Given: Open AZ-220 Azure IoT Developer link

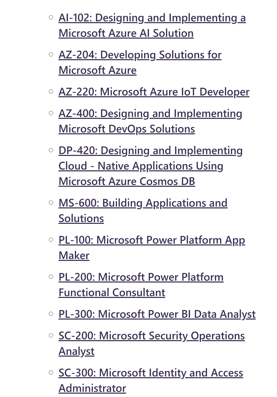Looking at the screenshot, I should [x=154, y=92].
